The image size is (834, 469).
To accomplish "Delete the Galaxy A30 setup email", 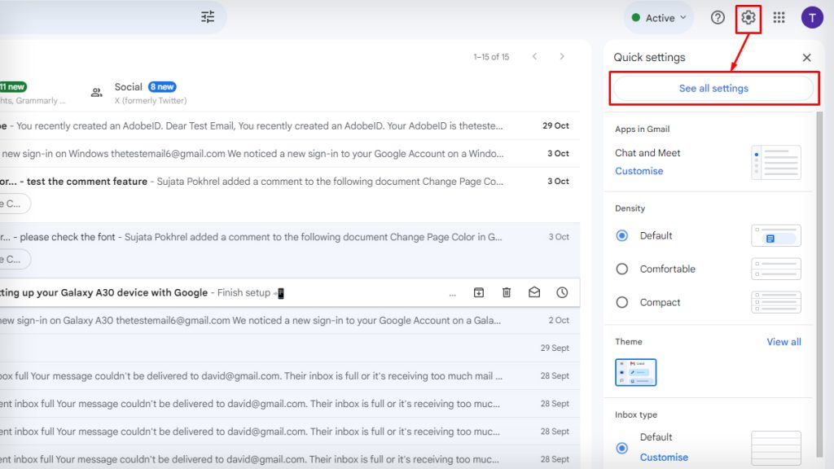I will [x=507, y=292].
